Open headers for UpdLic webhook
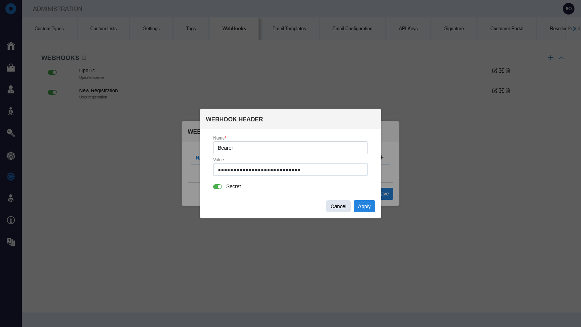Image resolution: width=581 pixels, height=327 pixels. 501,70
